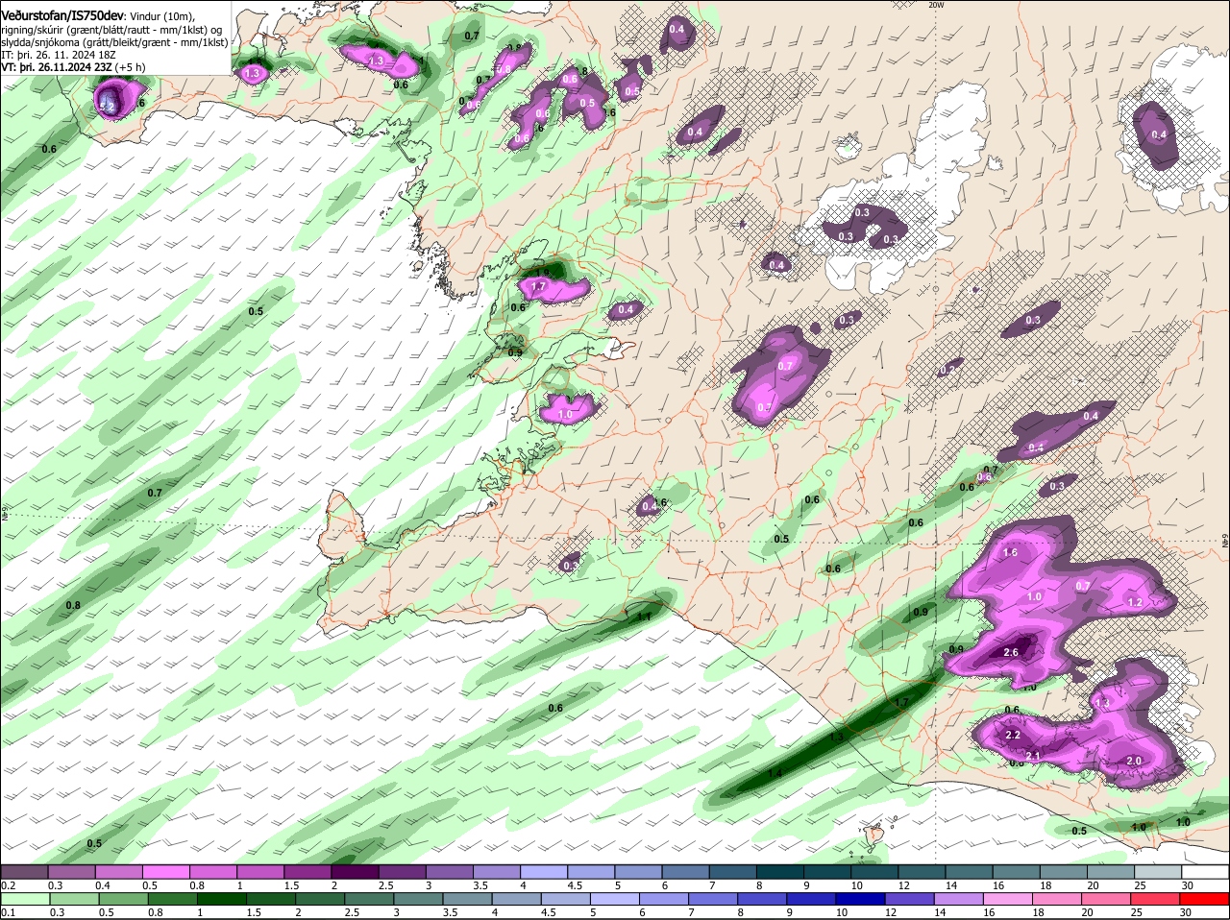The height and width of the screenshot is (920, 1230).
Task: Select the snow legend swatch between 2 and 2.5
Action: click(x=356, y=872)
